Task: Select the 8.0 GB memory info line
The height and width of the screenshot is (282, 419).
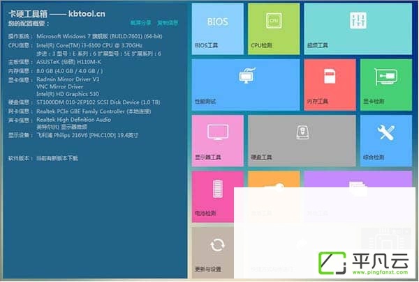Action: (69, 71)
